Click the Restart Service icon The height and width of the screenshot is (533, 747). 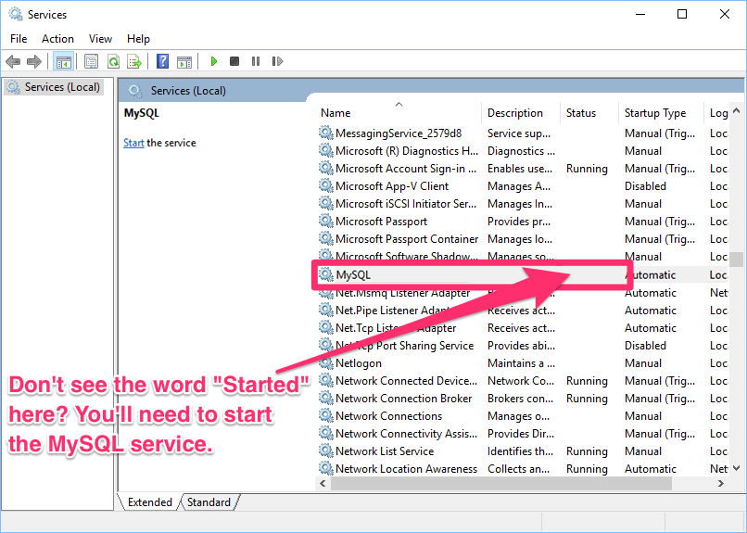[277, 61]
